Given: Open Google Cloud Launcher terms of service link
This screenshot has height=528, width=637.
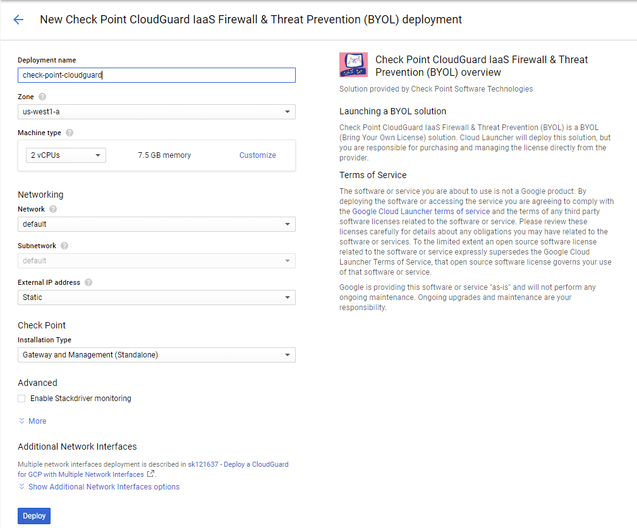Looking at the screenshot, I should tap(421, 212).
